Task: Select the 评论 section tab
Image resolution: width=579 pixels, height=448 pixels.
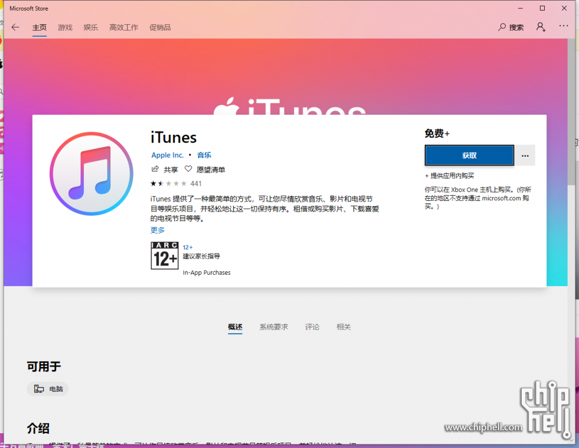Action: click(x=313, y=327)
